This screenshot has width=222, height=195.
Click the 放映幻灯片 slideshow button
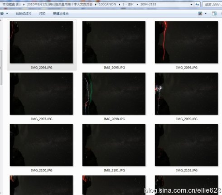coord(24,14)
